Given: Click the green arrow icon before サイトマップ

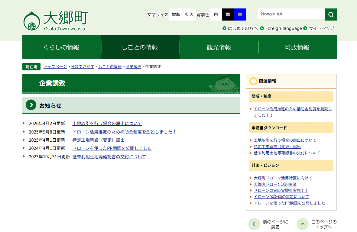Looking at the screenshot, I should coord(305,28).
